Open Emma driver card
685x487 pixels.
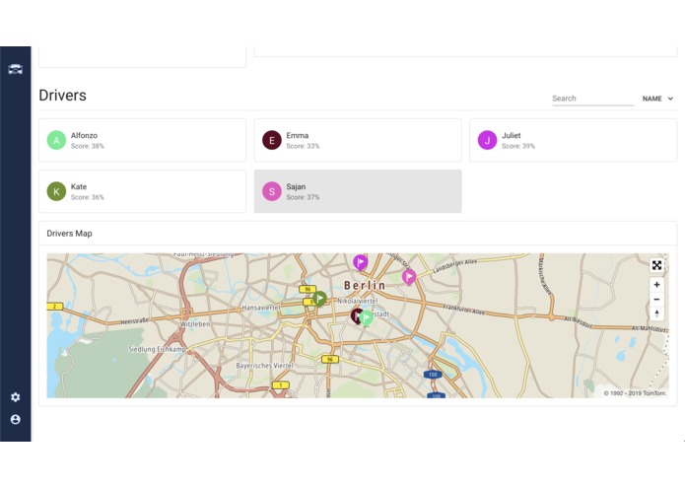pyautogui.click(x=358, y=140)
